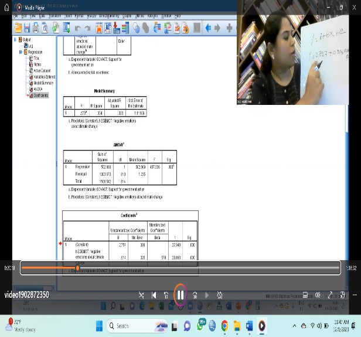Click the gray plus toolbar icon
Viewport: 361px width, 337px height.
[x=229, y=28]
